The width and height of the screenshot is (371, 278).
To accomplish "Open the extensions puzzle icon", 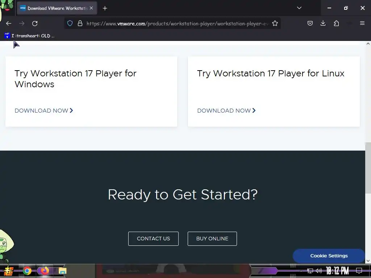I will [336, 24].
